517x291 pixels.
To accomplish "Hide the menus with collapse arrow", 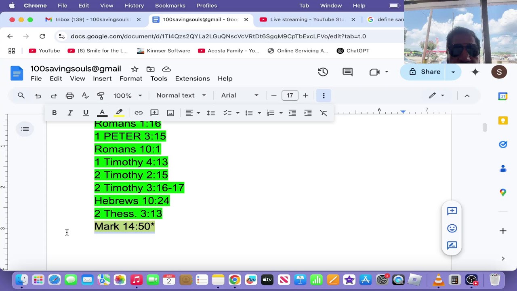I will (467, 95).
